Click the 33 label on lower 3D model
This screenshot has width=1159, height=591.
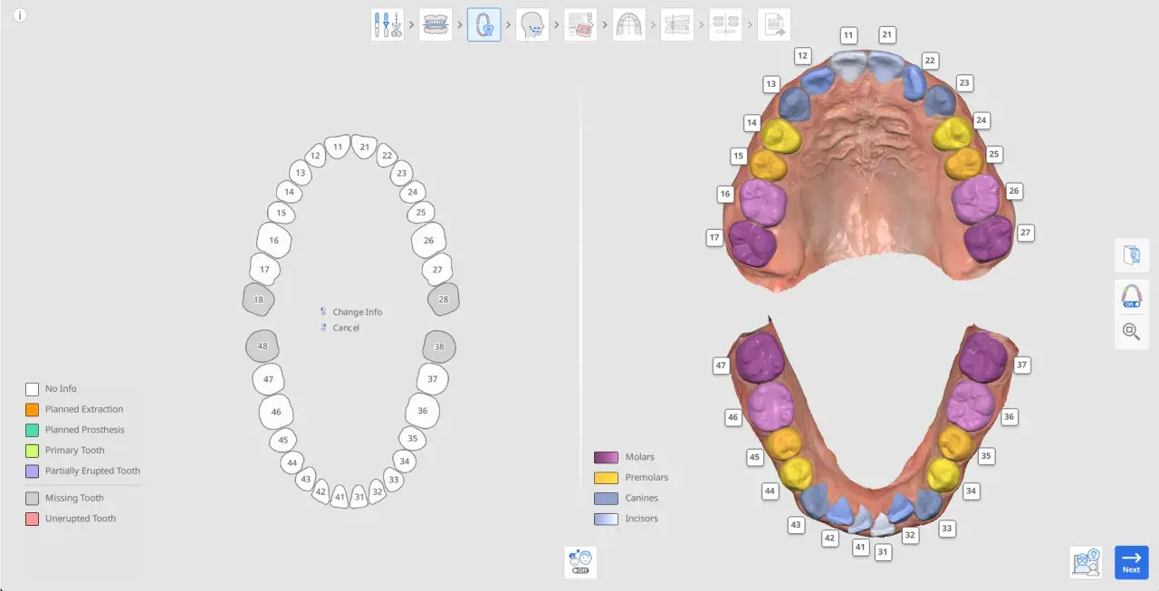point(947,529)
